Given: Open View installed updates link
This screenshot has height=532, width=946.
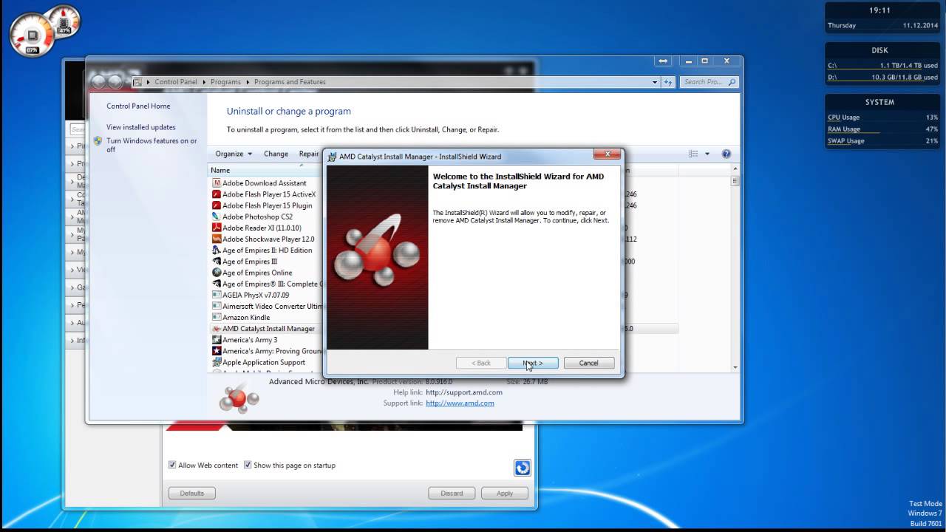Looking at the screenshot, I should (141, 127).
